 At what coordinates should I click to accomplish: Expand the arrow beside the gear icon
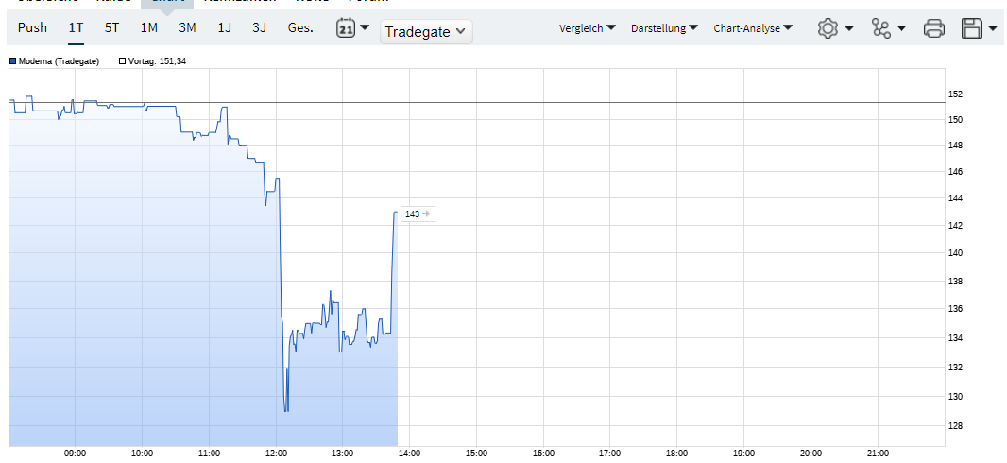pos(849,28)
